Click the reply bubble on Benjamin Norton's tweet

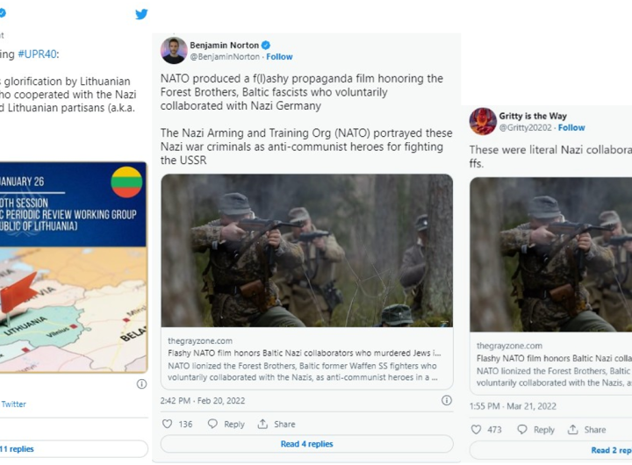point(212,424)
